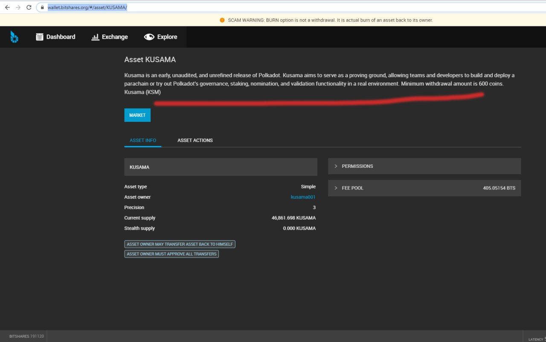This screenshot has width=546, height=342.
Task: Click the Stealth supply label
Action: click(x=139, y=228)
